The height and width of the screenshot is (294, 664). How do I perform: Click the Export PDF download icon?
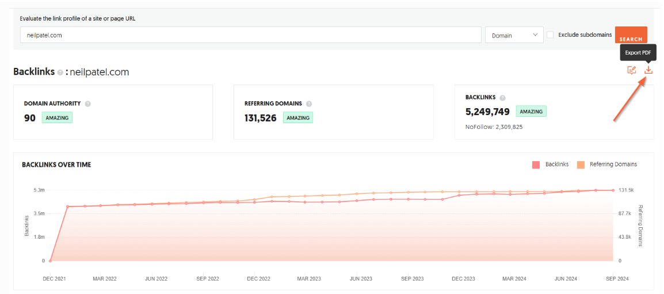coord(648,70)
